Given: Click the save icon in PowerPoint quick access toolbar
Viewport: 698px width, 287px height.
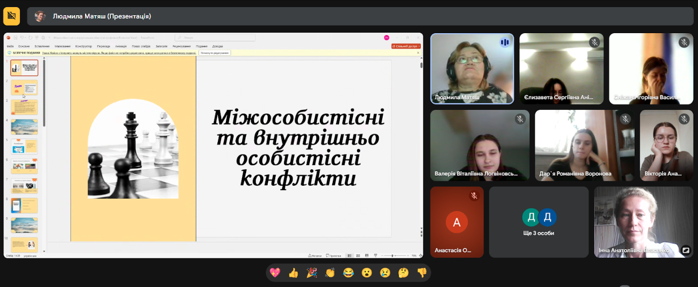Looking at the screenshot, I should (16, 38).
